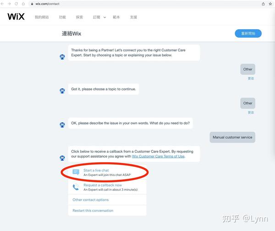Click the live chat speech bubble icon
275x231 pixels.
pos(76,172)
